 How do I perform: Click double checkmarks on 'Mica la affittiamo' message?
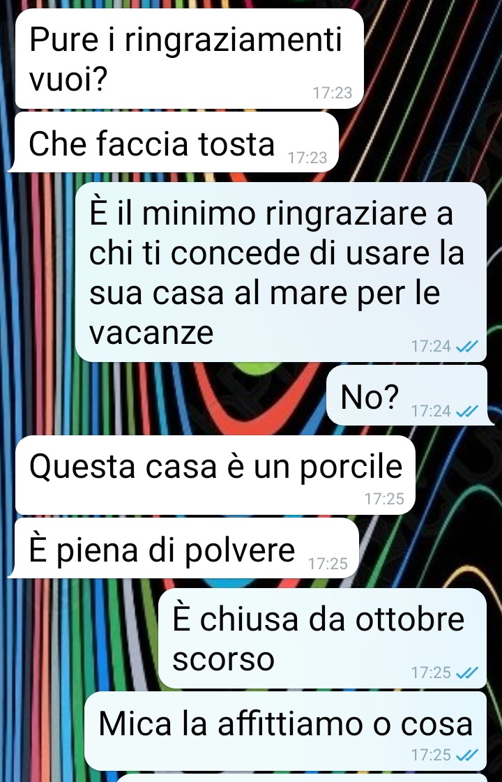coord(467,755)
